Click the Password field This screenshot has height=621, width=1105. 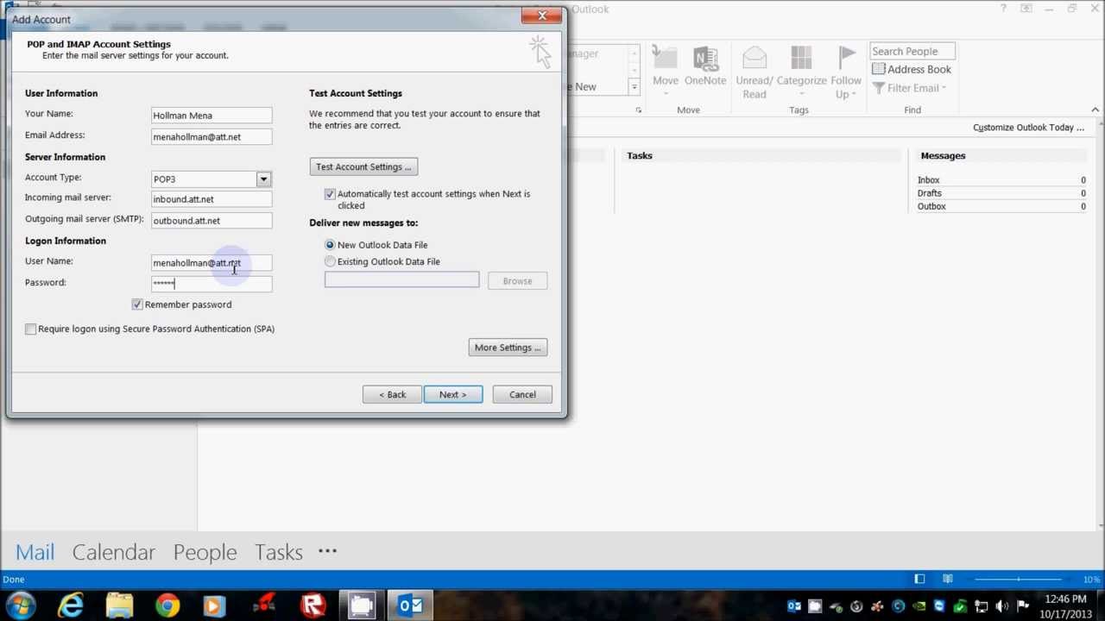pos(212,284)
